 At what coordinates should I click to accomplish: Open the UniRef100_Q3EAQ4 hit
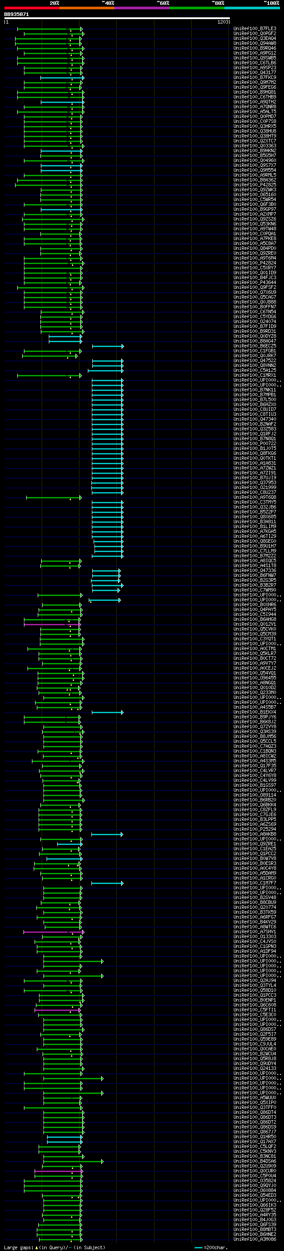point(254,38)
